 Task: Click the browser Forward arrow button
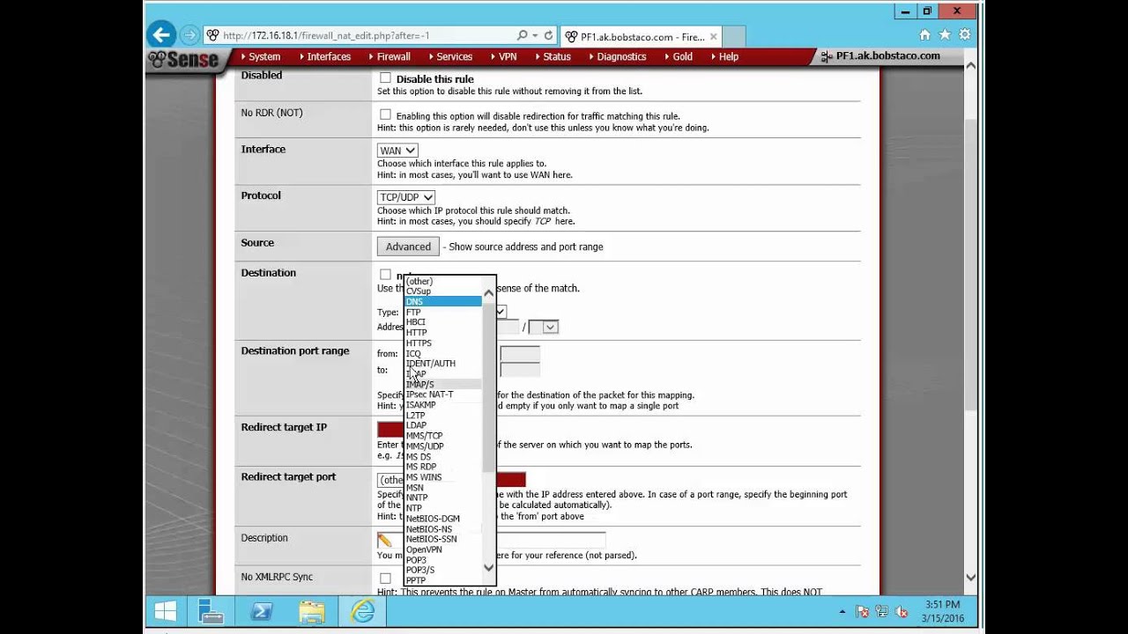[x=189, y=35]
